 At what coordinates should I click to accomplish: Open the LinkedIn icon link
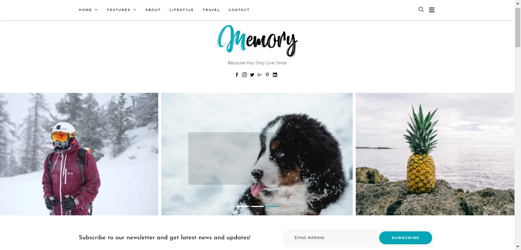pos(275,75)
